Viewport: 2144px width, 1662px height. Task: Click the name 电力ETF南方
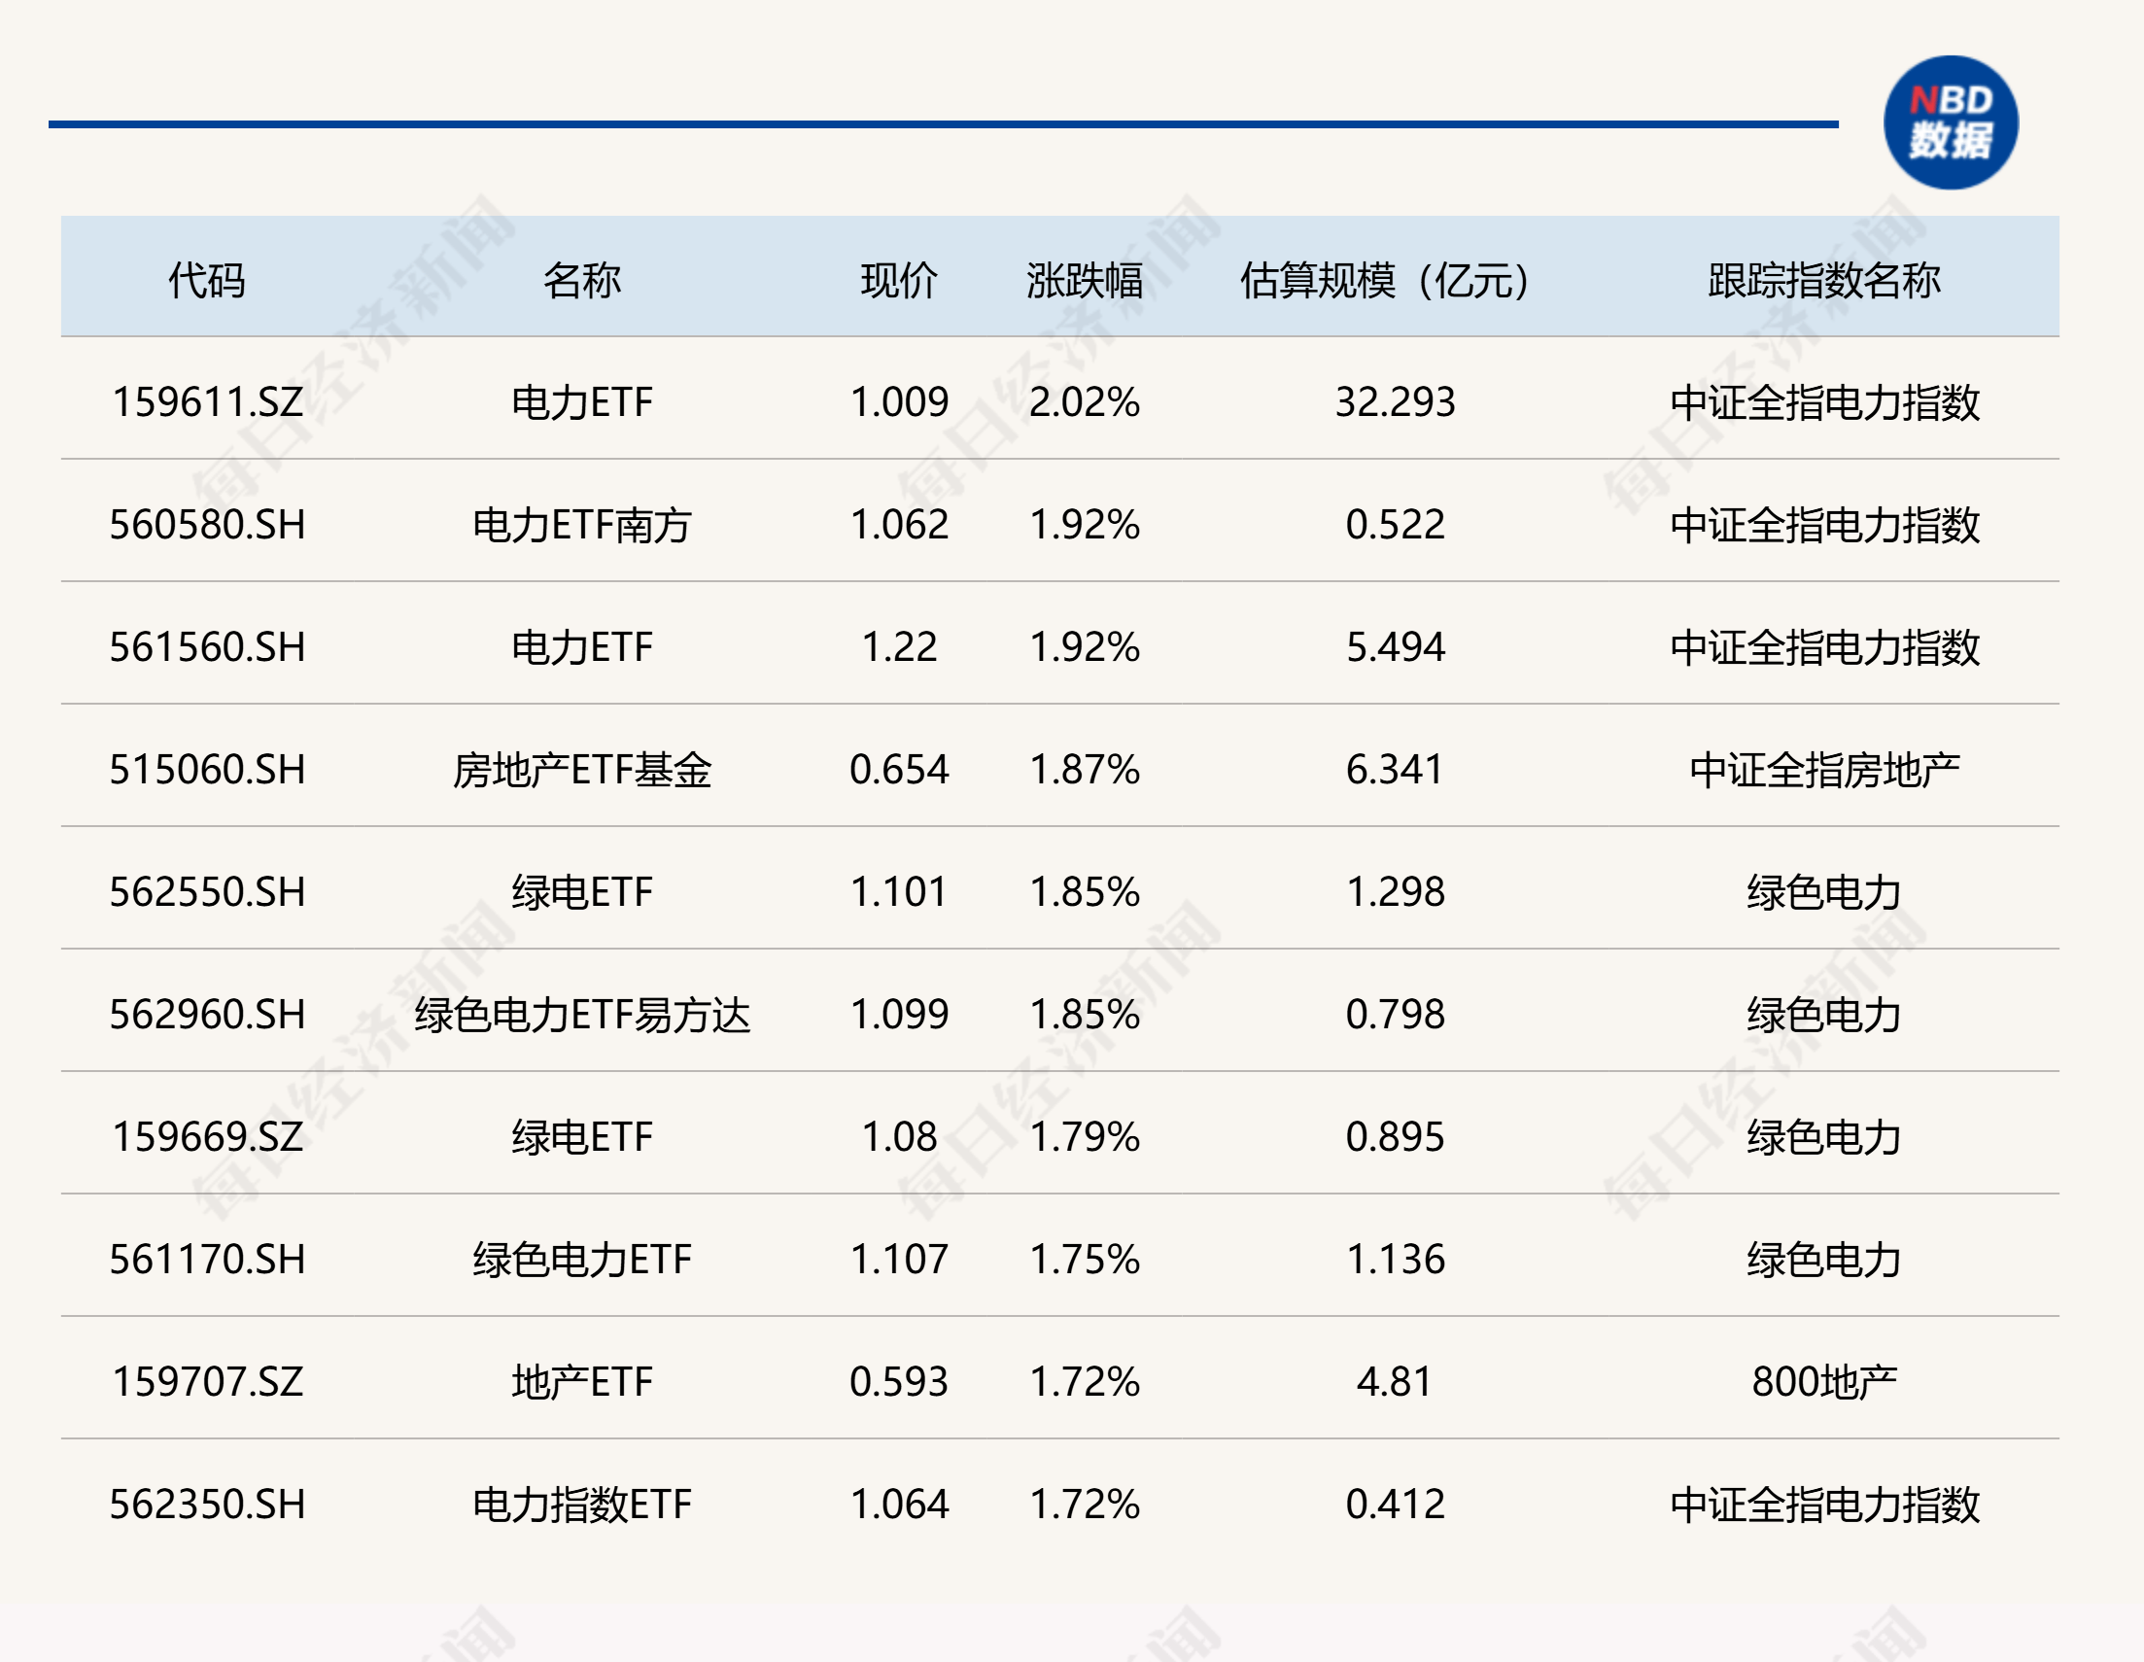point(582,524)
